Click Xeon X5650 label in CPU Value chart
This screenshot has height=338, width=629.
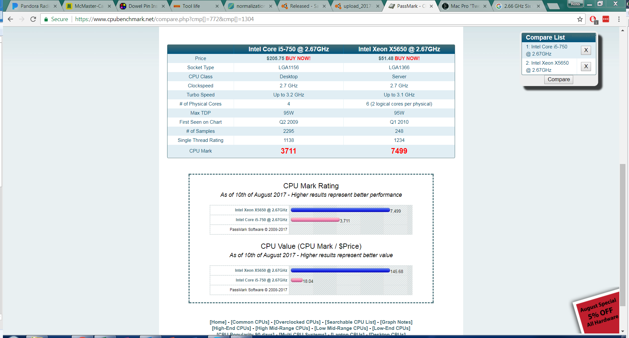(x=261, y=270)
